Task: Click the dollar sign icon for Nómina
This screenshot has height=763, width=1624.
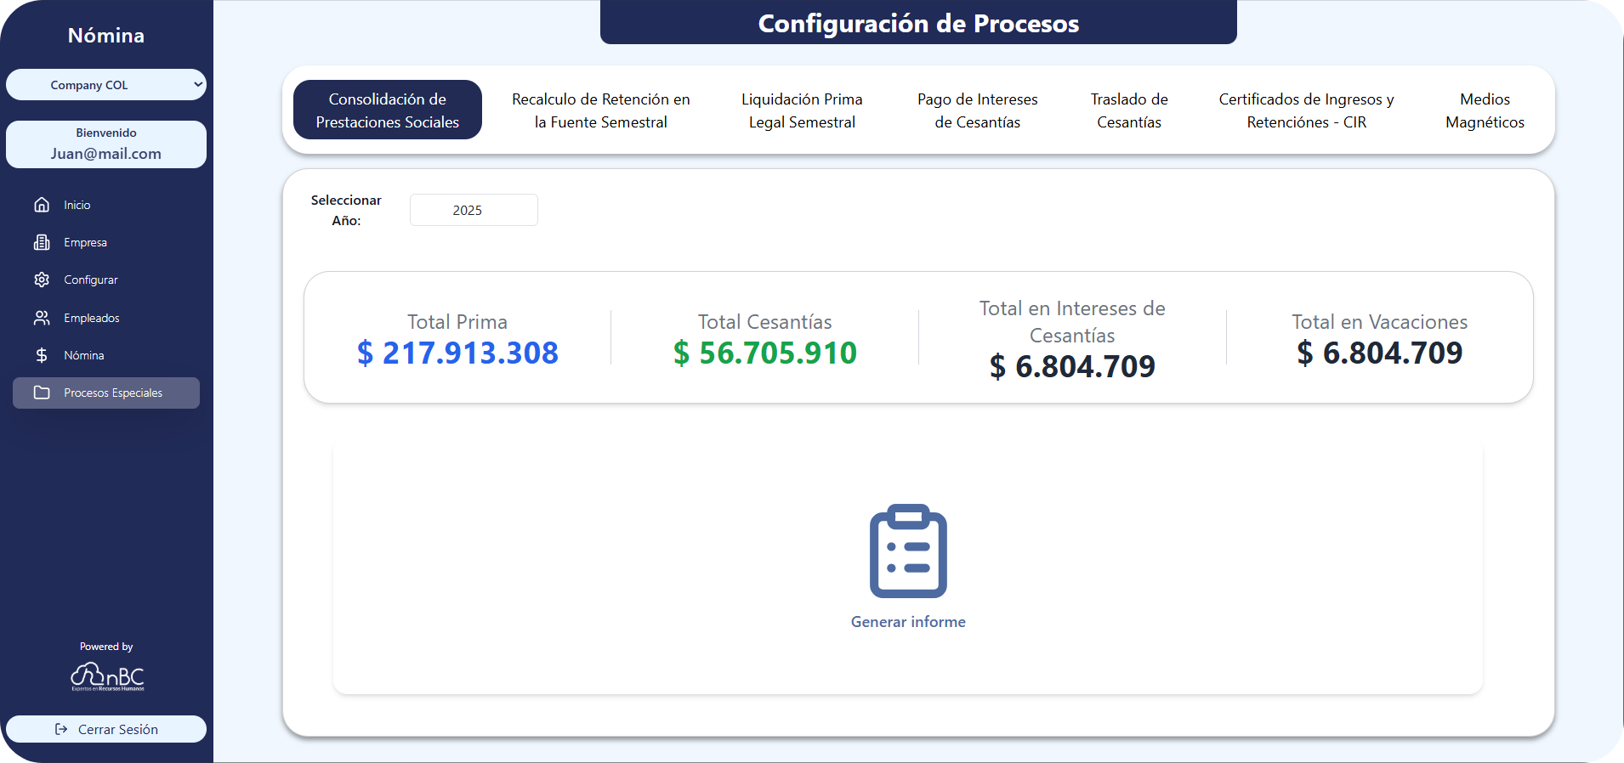Action: point(42,355)
